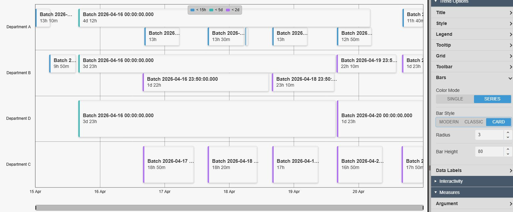Select Department A 4d 12h batch card

[224, 18]
